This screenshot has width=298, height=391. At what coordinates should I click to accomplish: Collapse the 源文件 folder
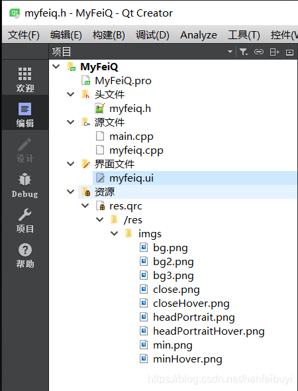[x=71, y=123]
